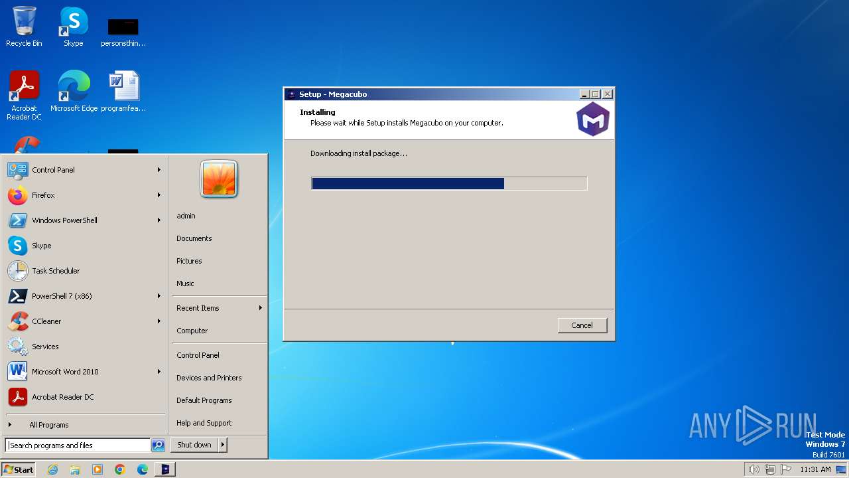The height and width of the screenshot is (478, 849).
Task: Expand Microsoft Word 2010 jump list arrow
Action: tap(159, 372)
